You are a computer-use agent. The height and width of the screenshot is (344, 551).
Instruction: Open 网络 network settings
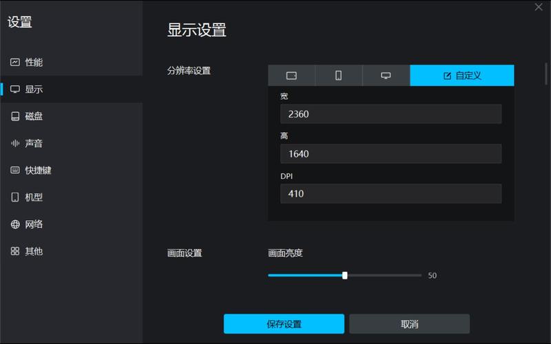click(x=72, y=224)
